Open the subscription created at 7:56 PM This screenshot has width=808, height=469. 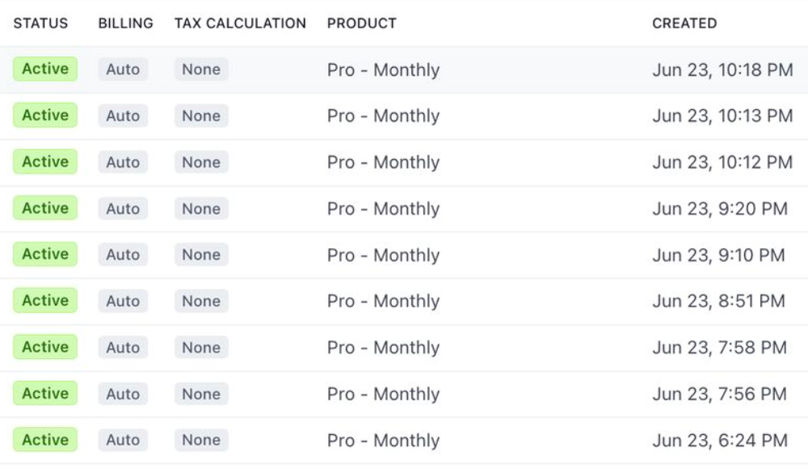pos(719,395)
